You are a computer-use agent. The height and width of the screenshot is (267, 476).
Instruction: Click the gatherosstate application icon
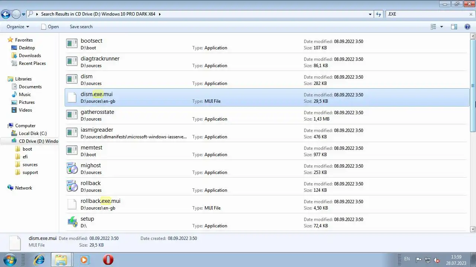[x=72, y=115]
